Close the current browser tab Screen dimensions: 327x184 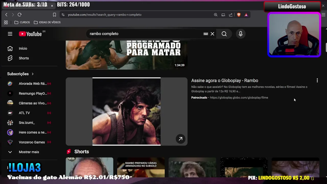[52, 6]
